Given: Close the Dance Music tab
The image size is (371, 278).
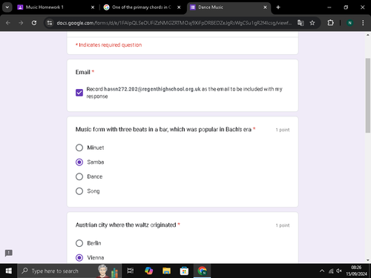Looking at the screenshot, I should click(265, 7).
